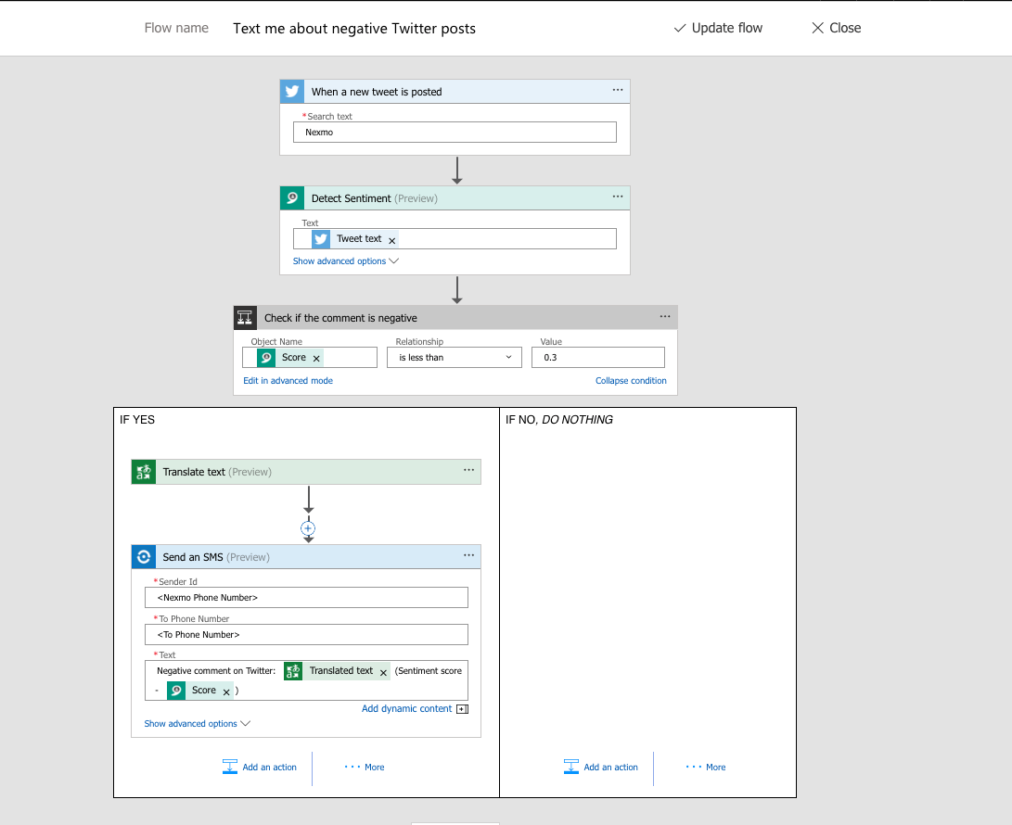The image size is (1012, 825).
Task: Click Collapse condition link
Action: click(x=631, y=381)
